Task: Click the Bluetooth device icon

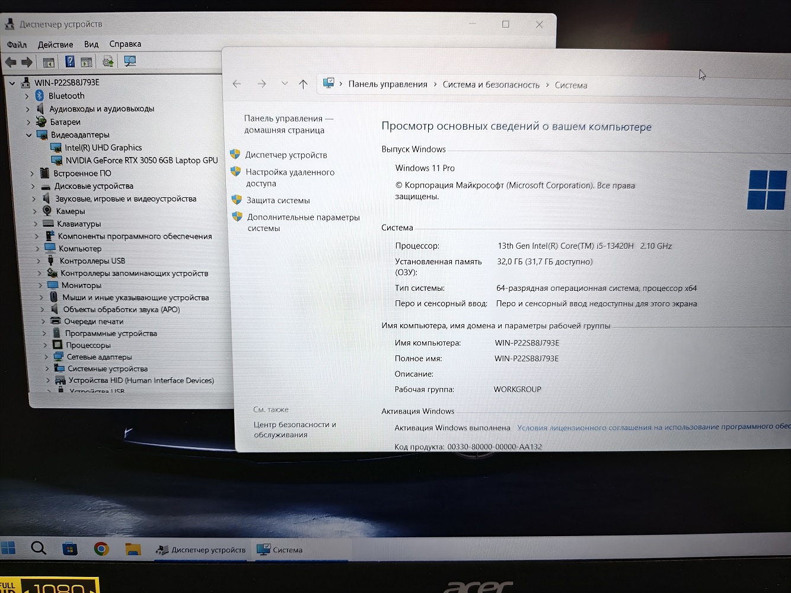Action: (x=40, y=95)
